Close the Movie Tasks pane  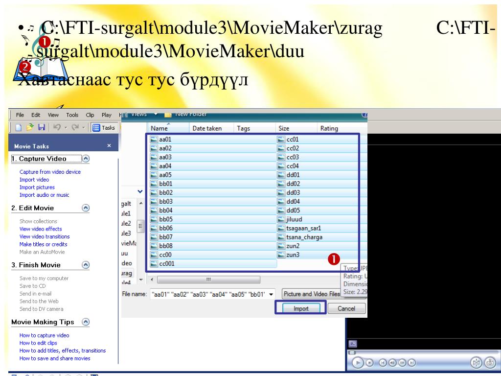pyautogui.click(x=109, y=146)
